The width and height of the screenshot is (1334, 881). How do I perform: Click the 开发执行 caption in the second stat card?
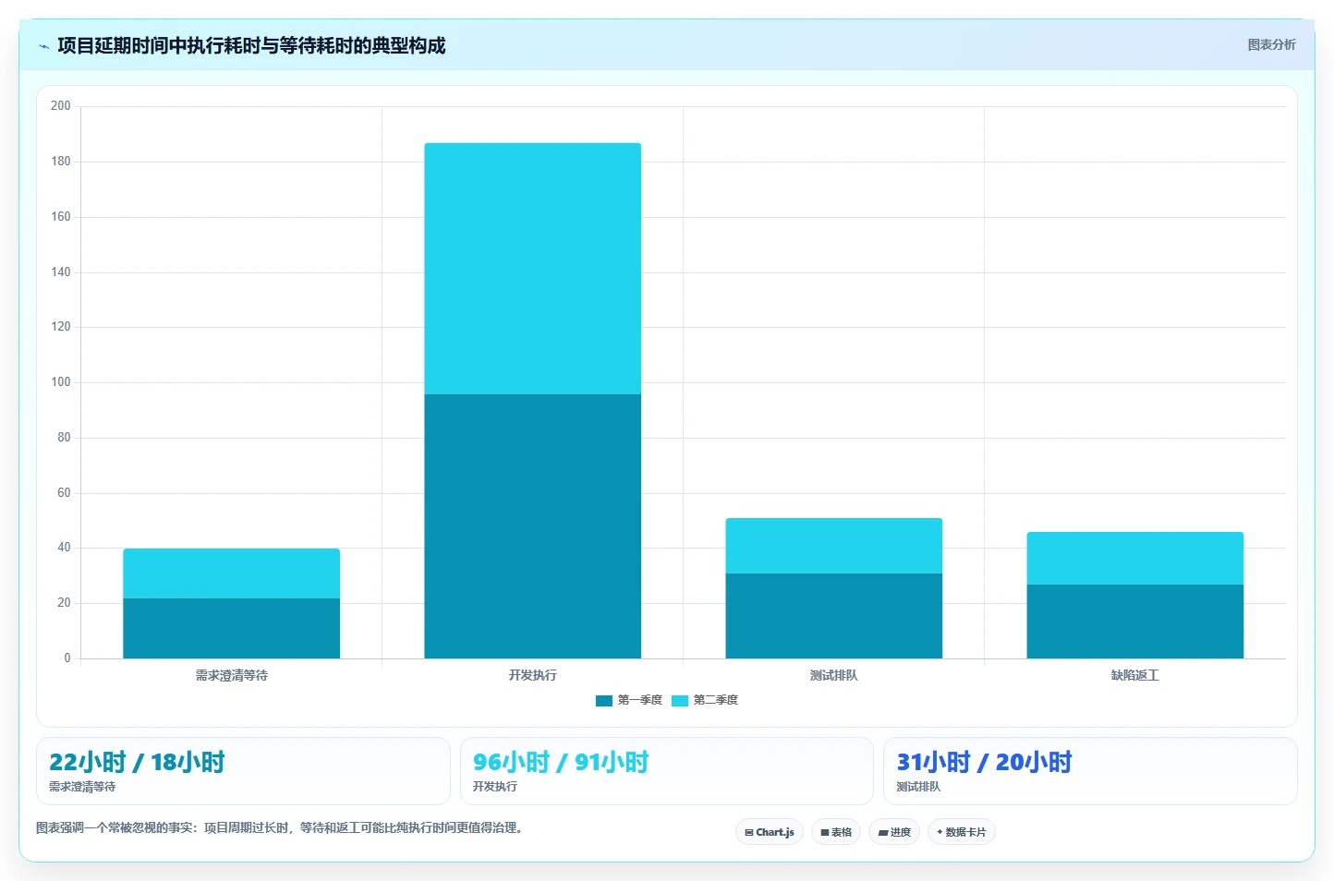pos(495,787)
